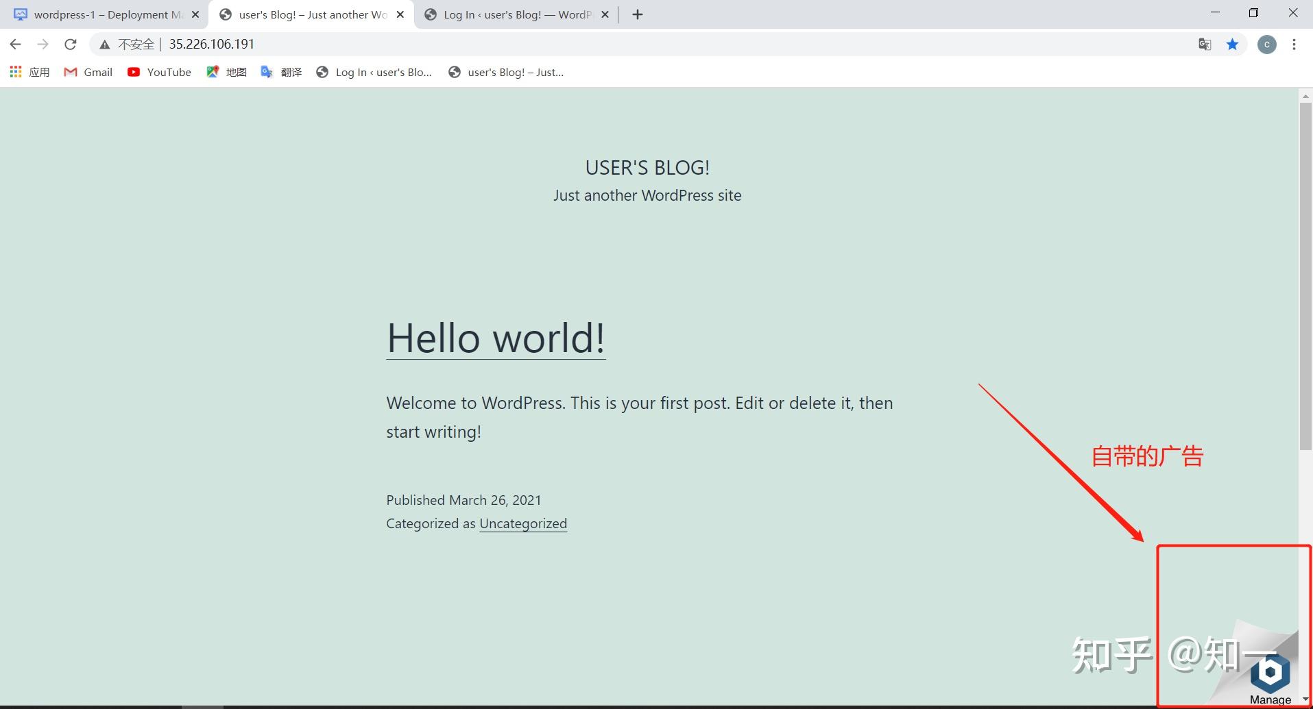1313x709 pixels.
Task: Open the Gmail bookmark
Action: click(88, 72)
